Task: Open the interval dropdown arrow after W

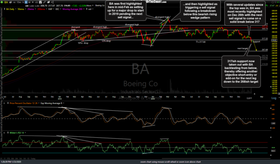Action: tap(32, 2)
